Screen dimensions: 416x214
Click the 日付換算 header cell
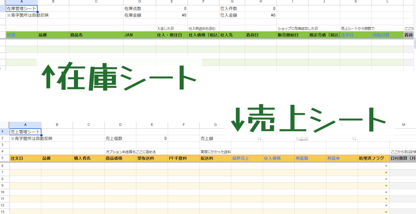(x=403, y=158)
